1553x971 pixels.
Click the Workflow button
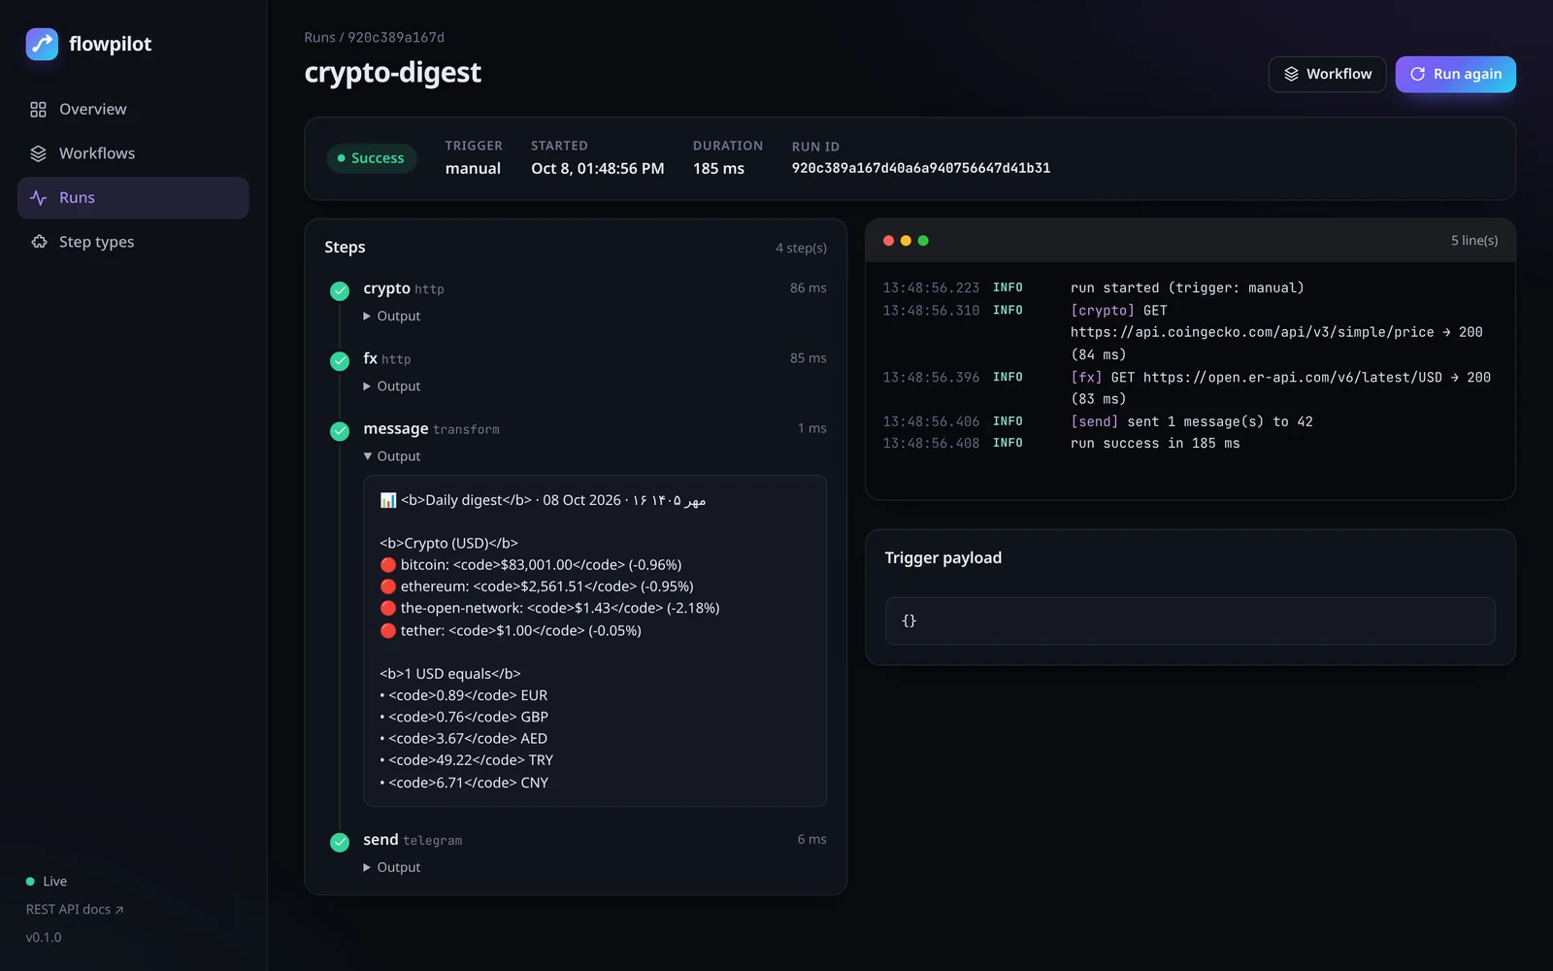click(1327, 74)
